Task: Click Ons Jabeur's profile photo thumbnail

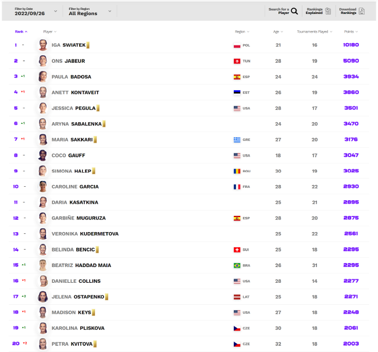Action: click(x=43, y=61)
